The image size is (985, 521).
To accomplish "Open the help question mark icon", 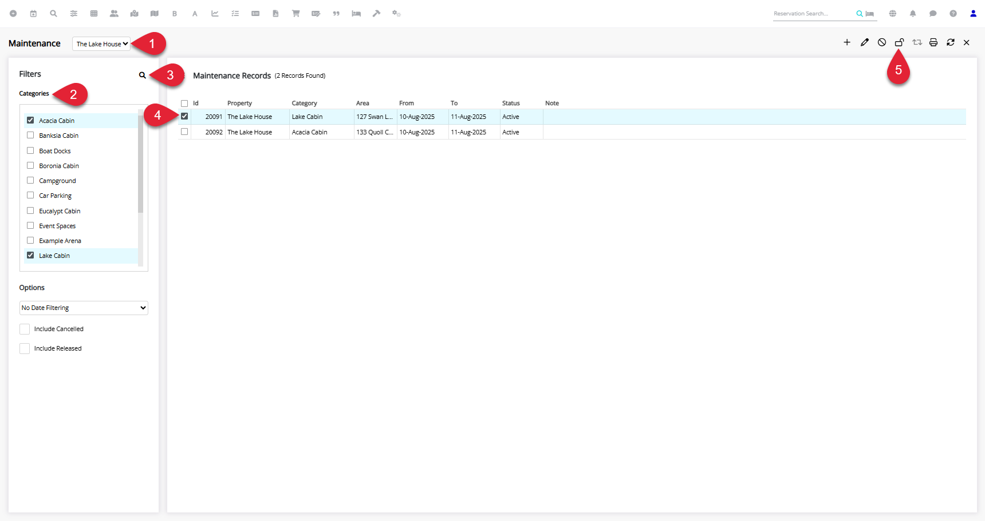I will [x=953, y=14].
